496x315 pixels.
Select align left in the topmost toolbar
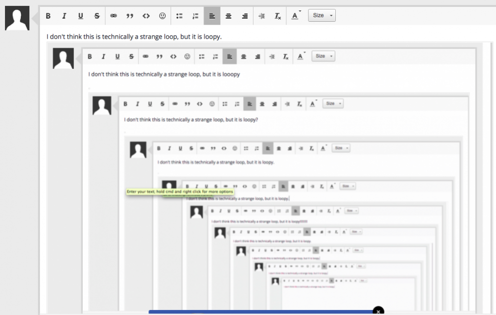(x=212, y=16)
